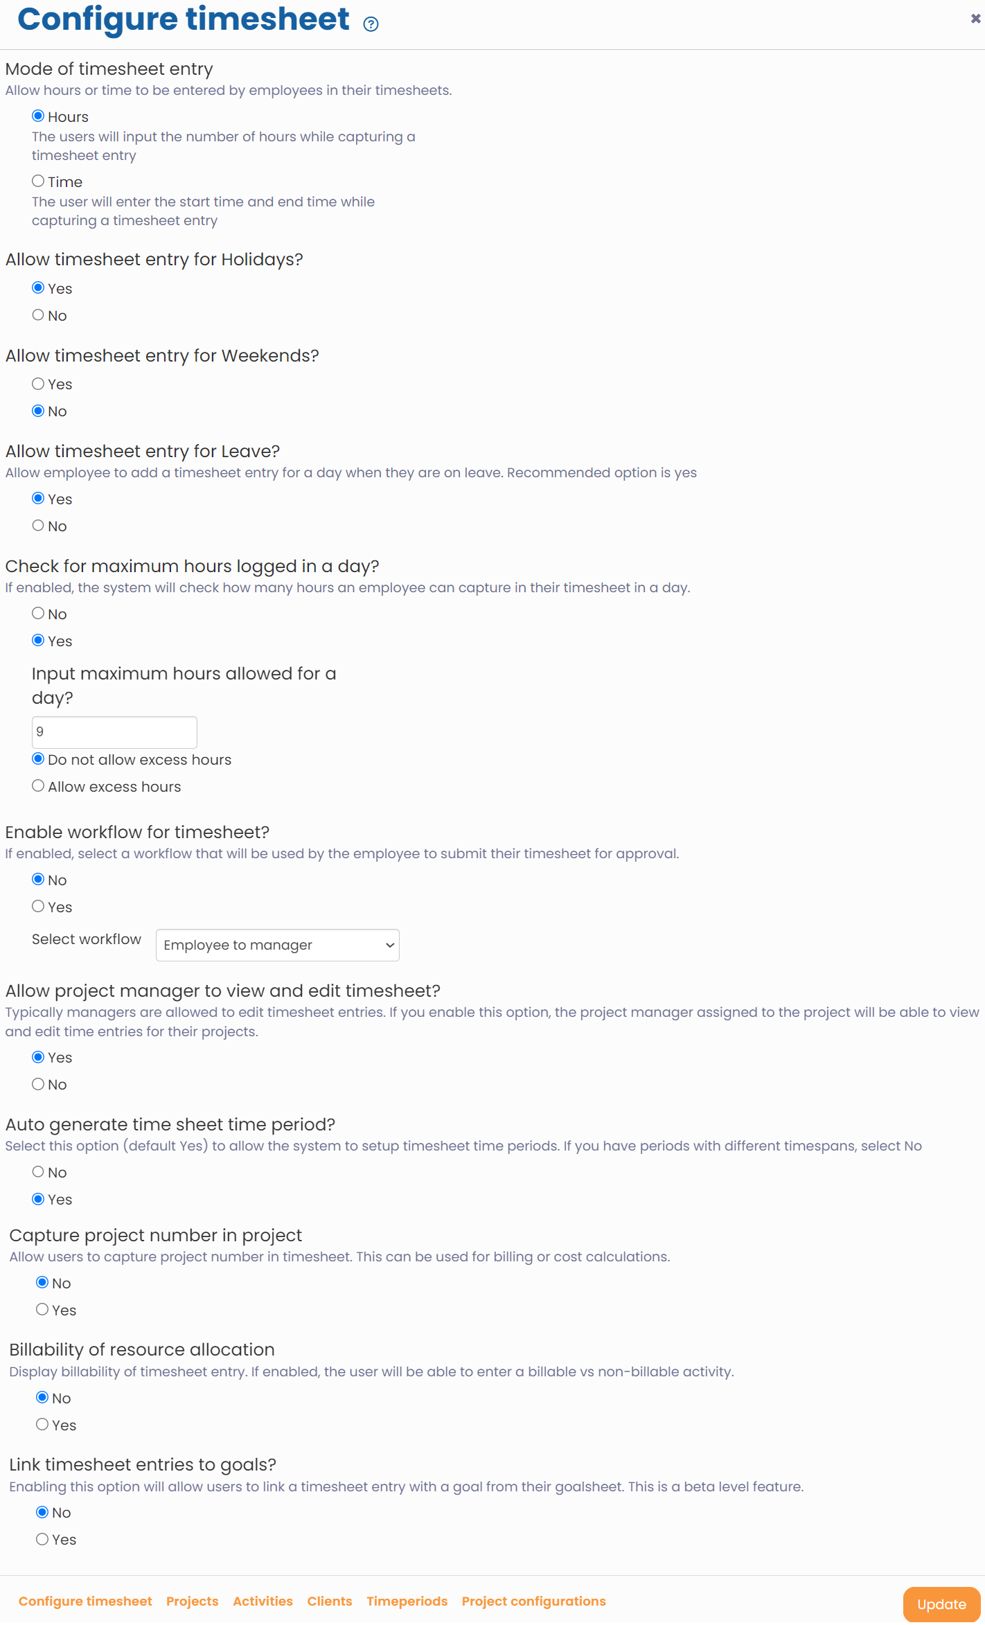
Task: Enable workflow for timesheet with Yes
Action: coord(38,907)
